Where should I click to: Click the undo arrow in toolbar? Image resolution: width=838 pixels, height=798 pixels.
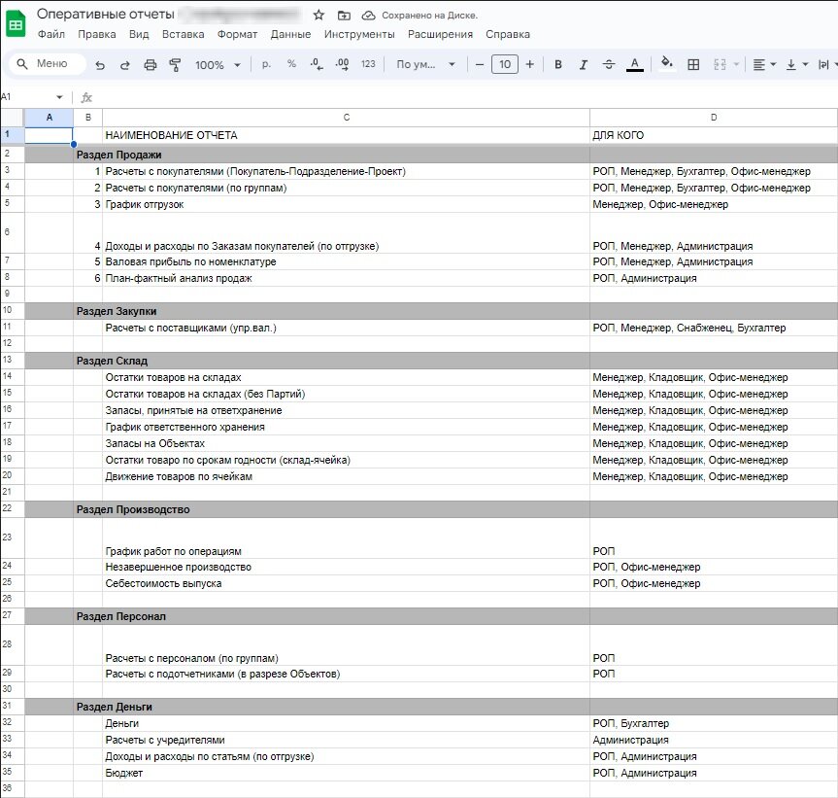point(100,65)
